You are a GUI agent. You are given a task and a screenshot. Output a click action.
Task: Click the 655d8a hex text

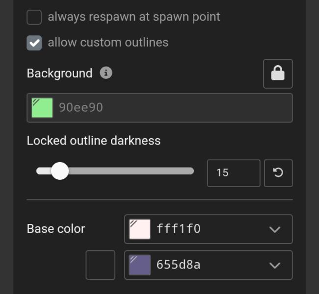coord(179,265)
